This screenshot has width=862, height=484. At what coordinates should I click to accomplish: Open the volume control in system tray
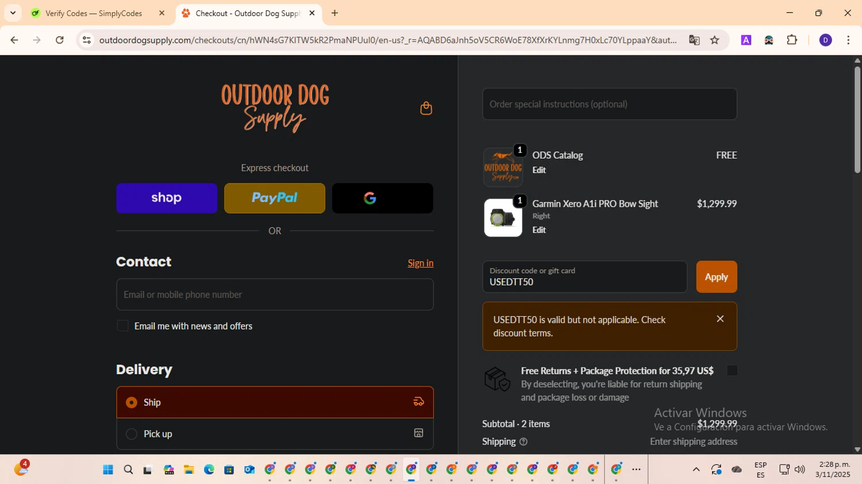tap(799, 470)
